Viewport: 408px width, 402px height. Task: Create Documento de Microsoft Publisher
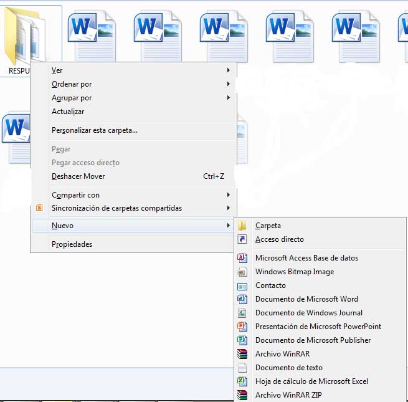pyautogui.click(x=320, y=340)
